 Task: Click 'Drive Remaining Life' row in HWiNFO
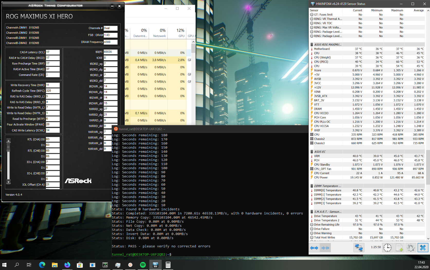(367, 224)
